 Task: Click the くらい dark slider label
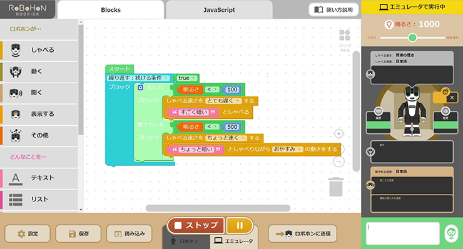click(x=372, y=38)
